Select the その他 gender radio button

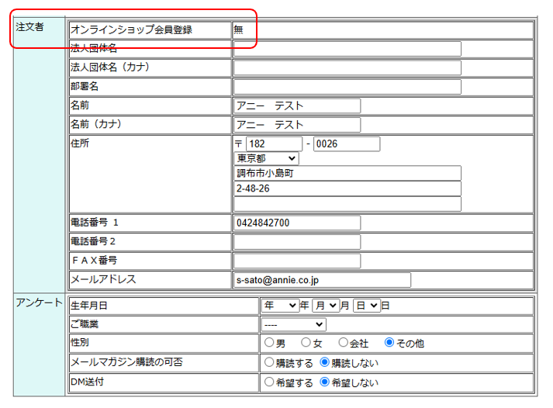(389, 343)
